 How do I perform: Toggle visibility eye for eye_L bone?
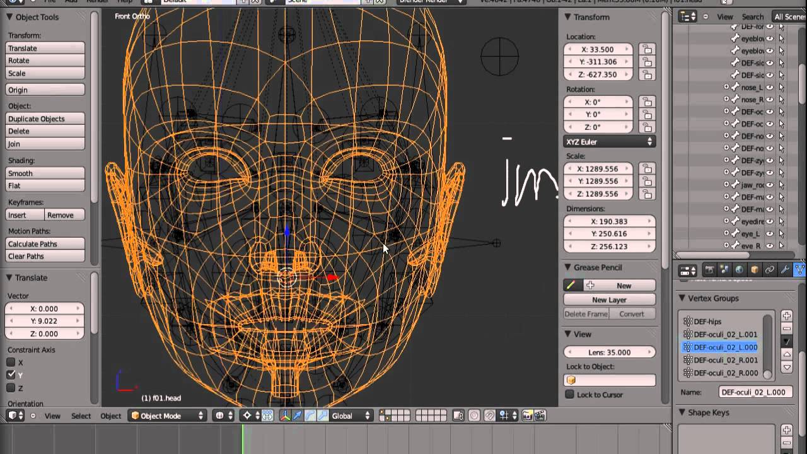pyautogui.click(x=770, y=234)
